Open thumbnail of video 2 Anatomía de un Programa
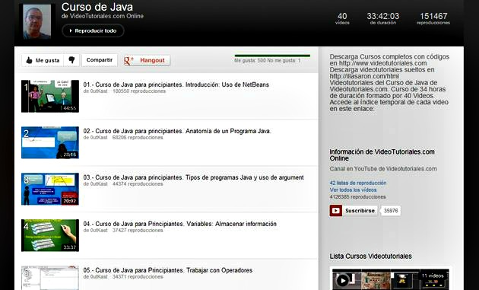This screenshot has height=290, width=479. tap(50, 142)
